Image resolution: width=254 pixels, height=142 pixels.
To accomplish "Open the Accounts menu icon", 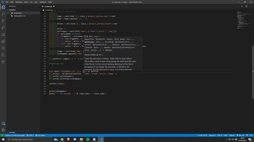I will [x=3, y=123].
